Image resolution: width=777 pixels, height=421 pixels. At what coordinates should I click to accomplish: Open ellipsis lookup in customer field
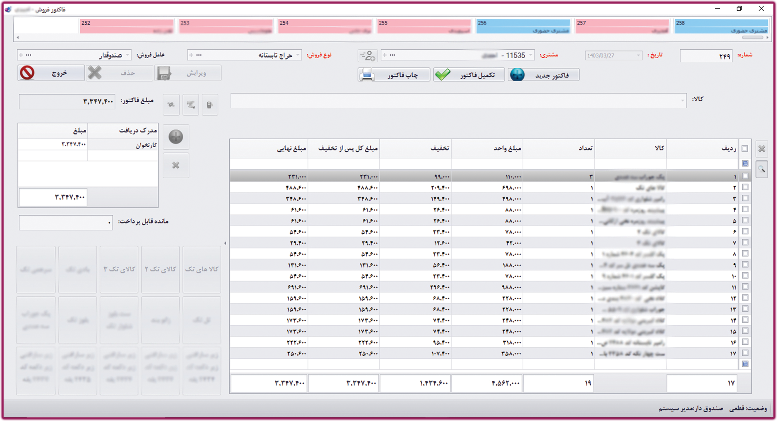pos(392,55)
